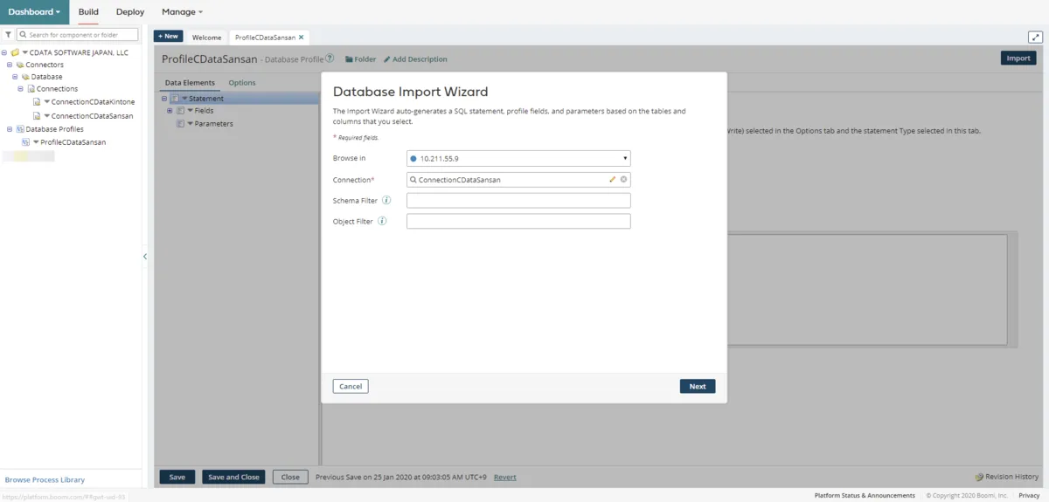The height and width of the screenshot is (502, 1049).
Task: Open the Browse Process Library link
Action: click(x=45, y=480)
